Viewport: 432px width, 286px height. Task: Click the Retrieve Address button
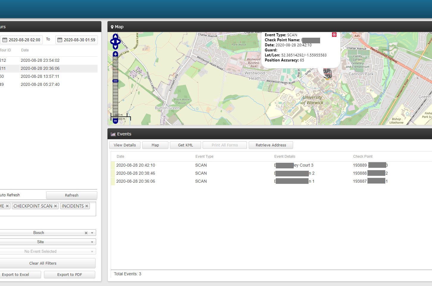(x=271, y=145)
